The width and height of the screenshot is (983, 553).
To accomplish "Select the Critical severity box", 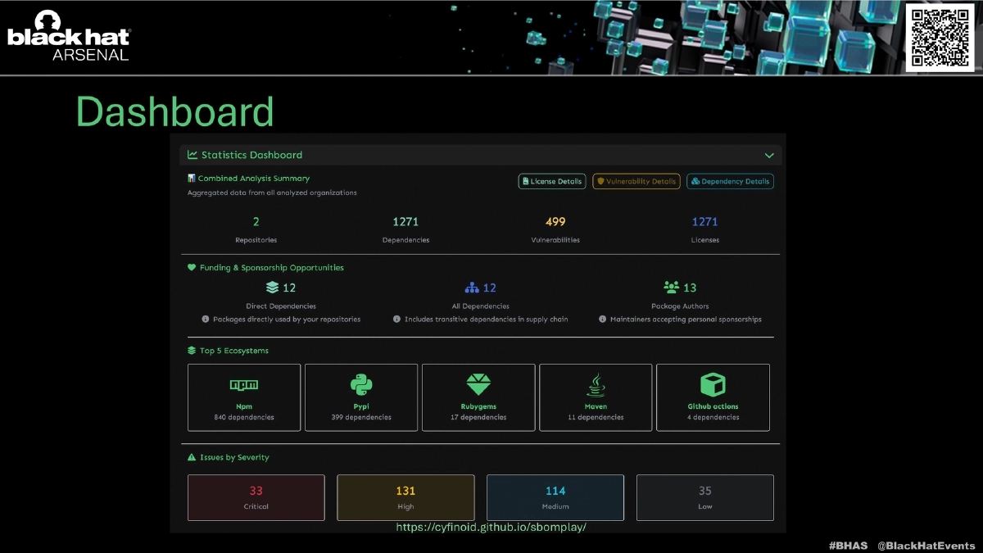I will [x=256, y=497].
